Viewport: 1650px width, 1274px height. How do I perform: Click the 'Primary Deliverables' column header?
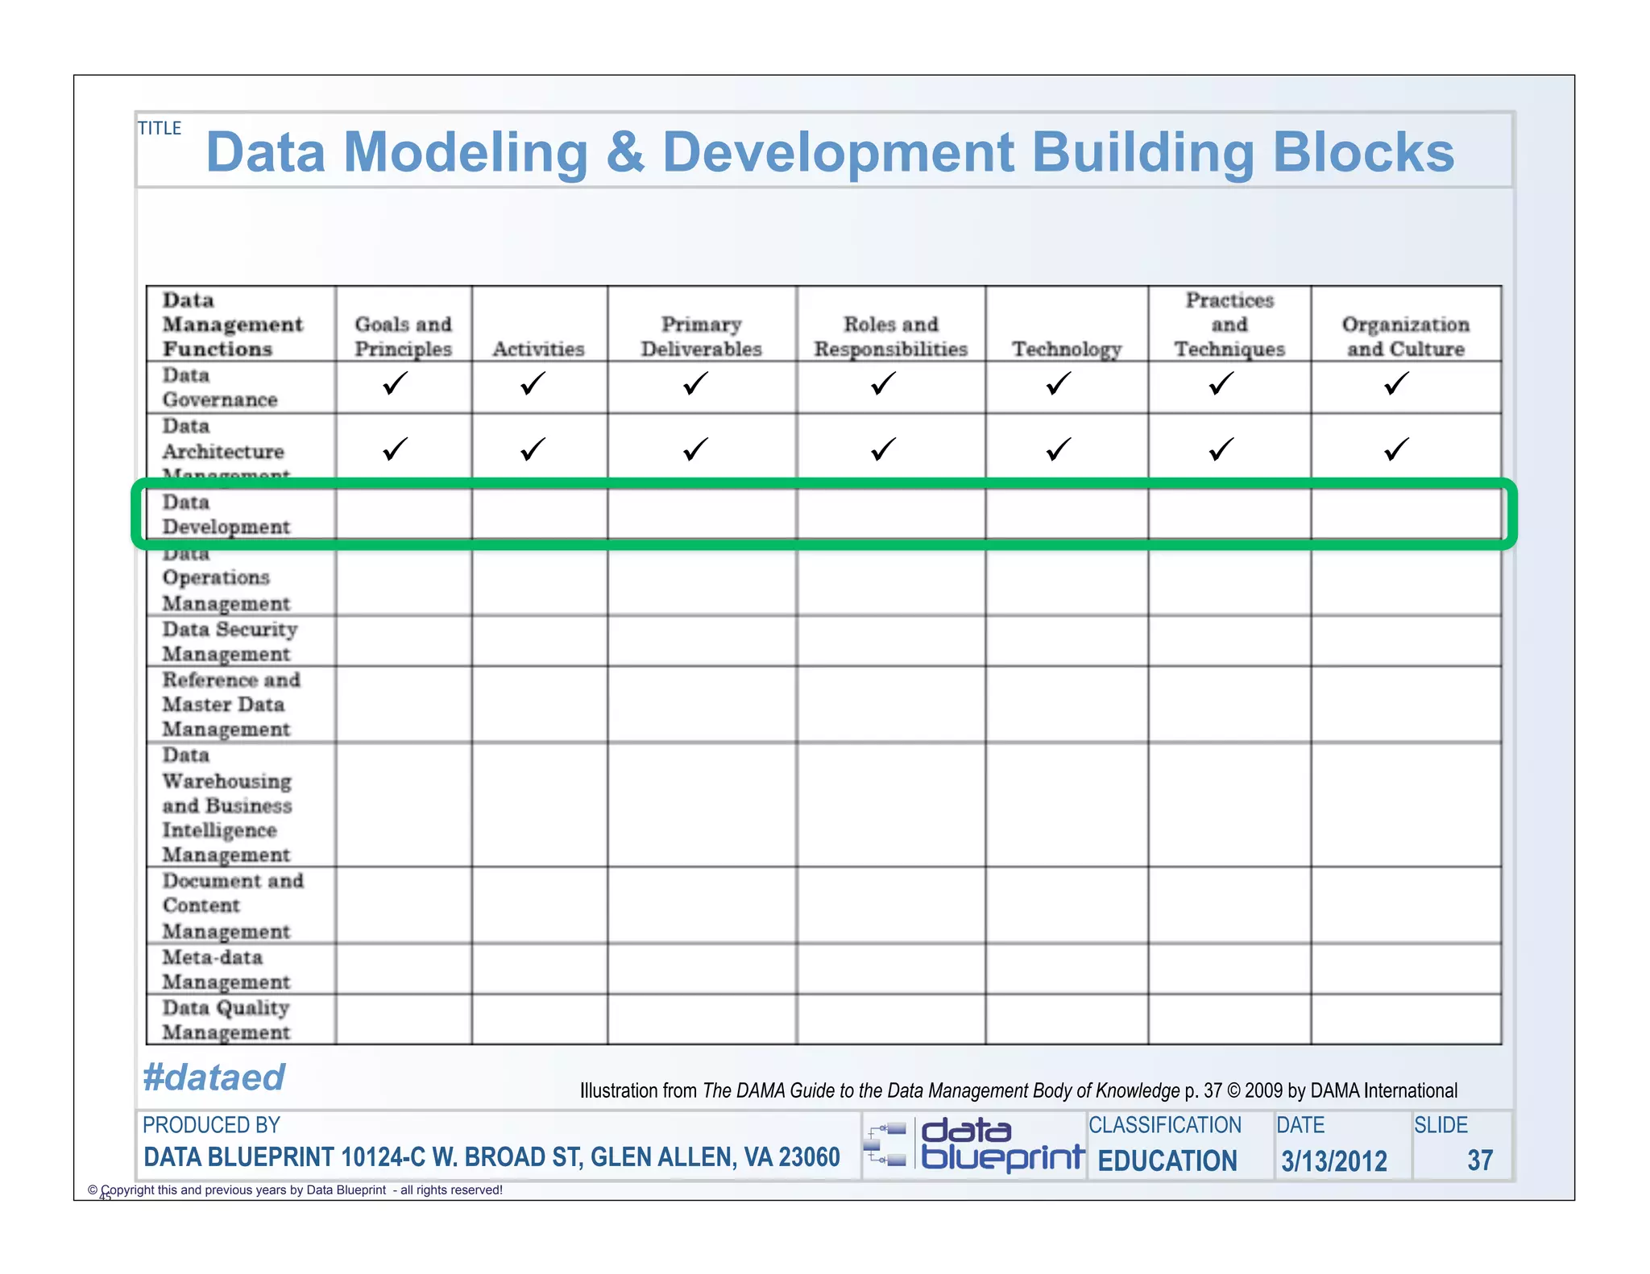pyautogui.click(x=702, y=337)
